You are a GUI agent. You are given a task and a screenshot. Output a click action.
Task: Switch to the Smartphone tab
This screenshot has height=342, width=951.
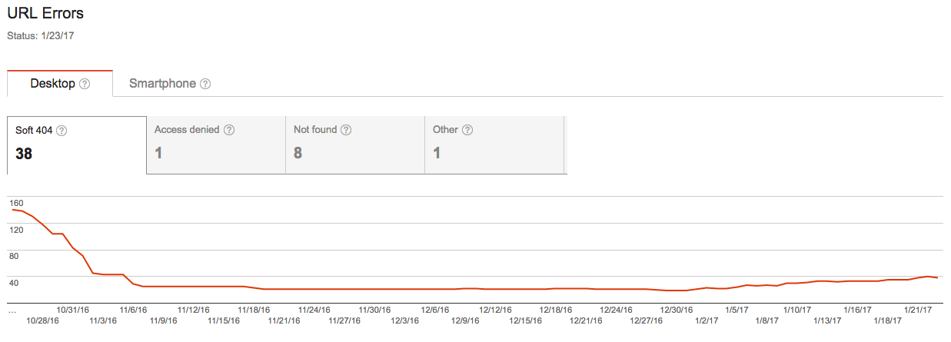point(170,84)
